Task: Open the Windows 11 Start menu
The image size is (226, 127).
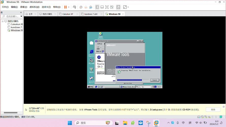Action: point(70,123)
